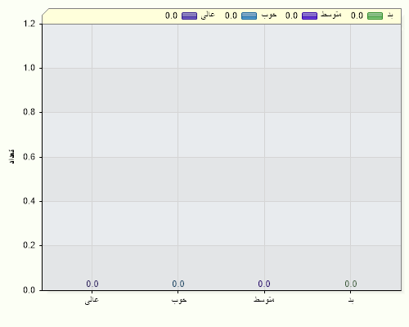Screen dimensions: 409x327
Task: Click the 0.0 data value above بد
Action: pyautogui.click(x=351, y=284)
